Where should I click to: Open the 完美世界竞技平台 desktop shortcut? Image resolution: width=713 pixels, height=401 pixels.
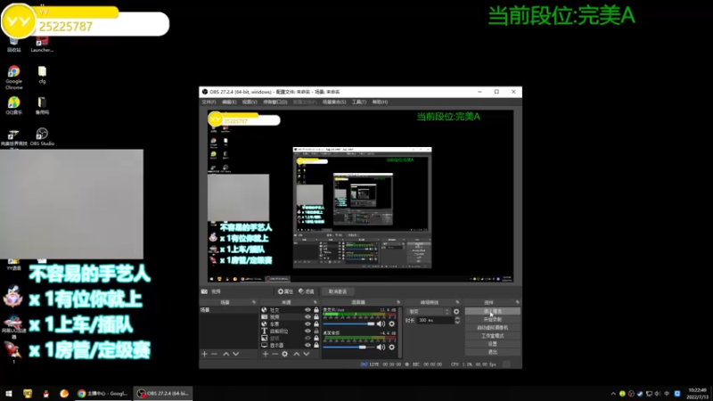click(x=13, y=138)
